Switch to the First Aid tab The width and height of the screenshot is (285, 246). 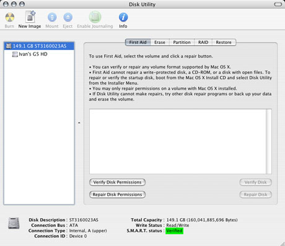(138, 43)
